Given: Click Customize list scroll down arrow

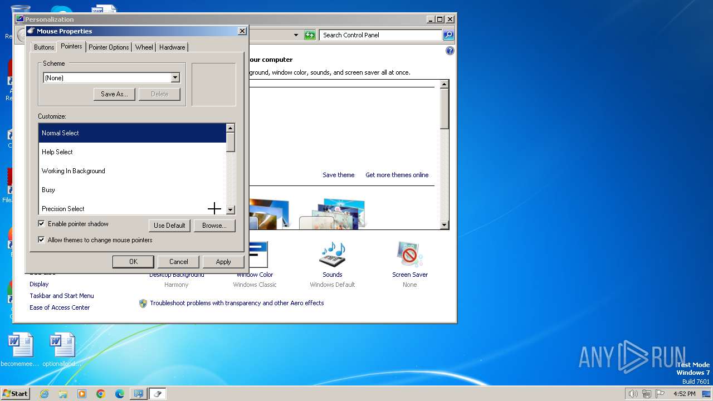Looking at the screenshot, I should coord(231,210).
